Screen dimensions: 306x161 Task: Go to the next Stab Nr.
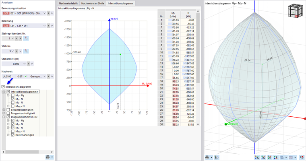tap(20, 51)
